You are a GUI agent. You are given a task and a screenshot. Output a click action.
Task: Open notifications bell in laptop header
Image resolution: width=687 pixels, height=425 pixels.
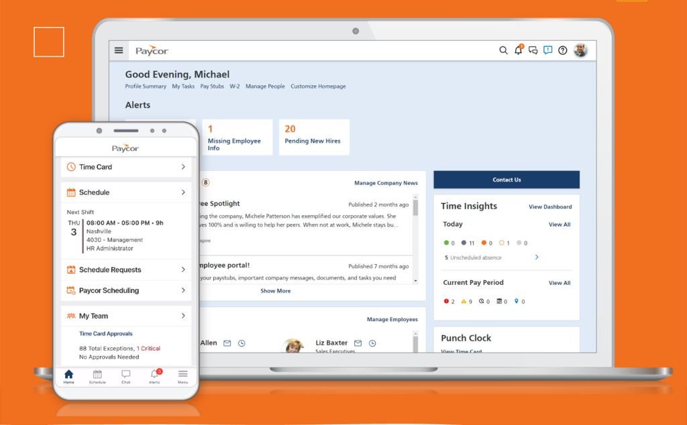pos(519,50)
